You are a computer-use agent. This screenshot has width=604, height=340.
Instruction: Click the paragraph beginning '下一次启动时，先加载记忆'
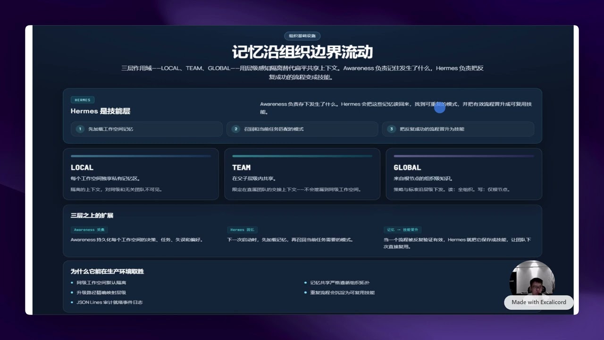coord(290,240)
